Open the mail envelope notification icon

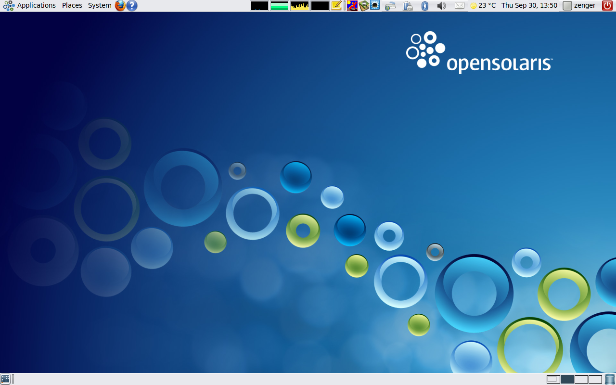pos(460,6)
